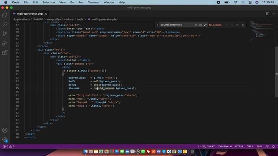Open the Selection menu
Viewport: 278px width, 156px height.
[x=49, y=2]
